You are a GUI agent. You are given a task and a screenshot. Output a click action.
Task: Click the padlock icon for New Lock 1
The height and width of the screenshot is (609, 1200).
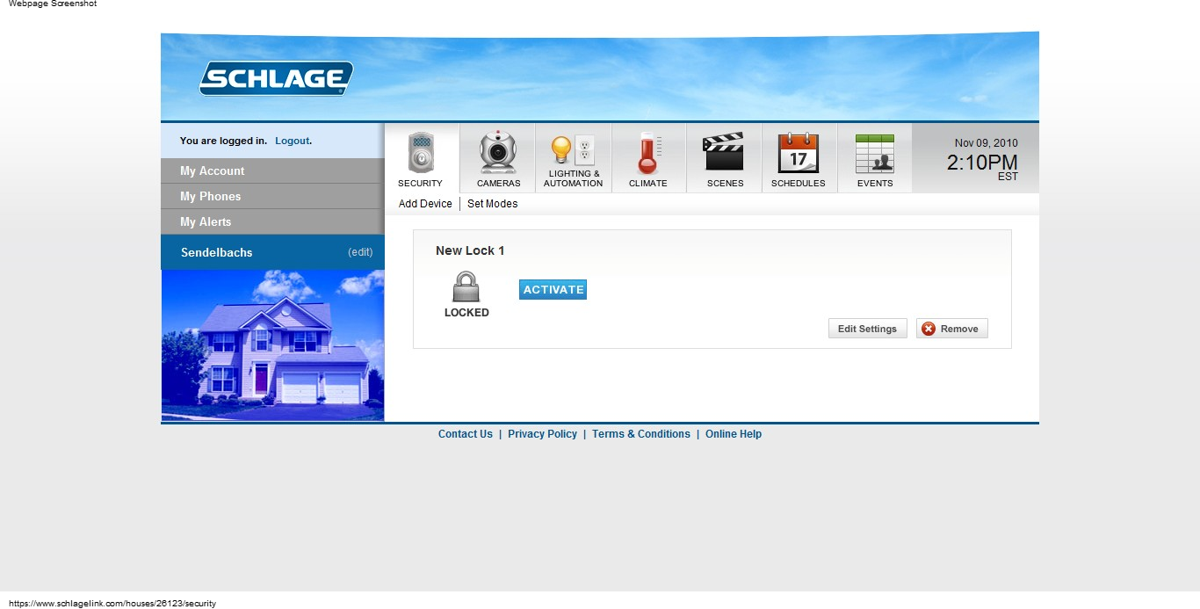click(466, 287)
